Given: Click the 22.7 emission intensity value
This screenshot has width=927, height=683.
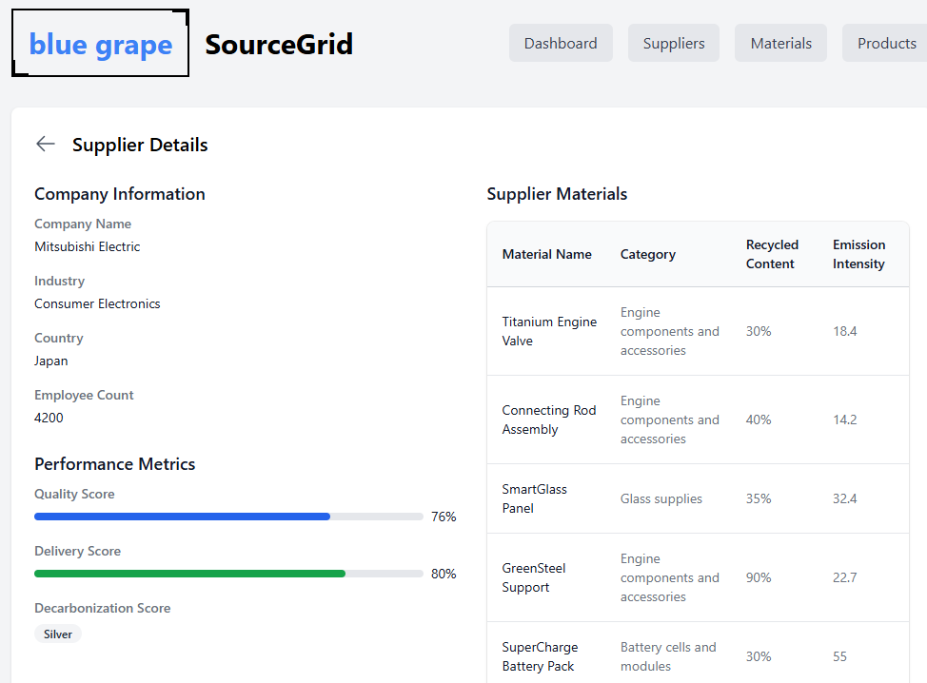Looking at the screenshot, I should coord(845,577).
